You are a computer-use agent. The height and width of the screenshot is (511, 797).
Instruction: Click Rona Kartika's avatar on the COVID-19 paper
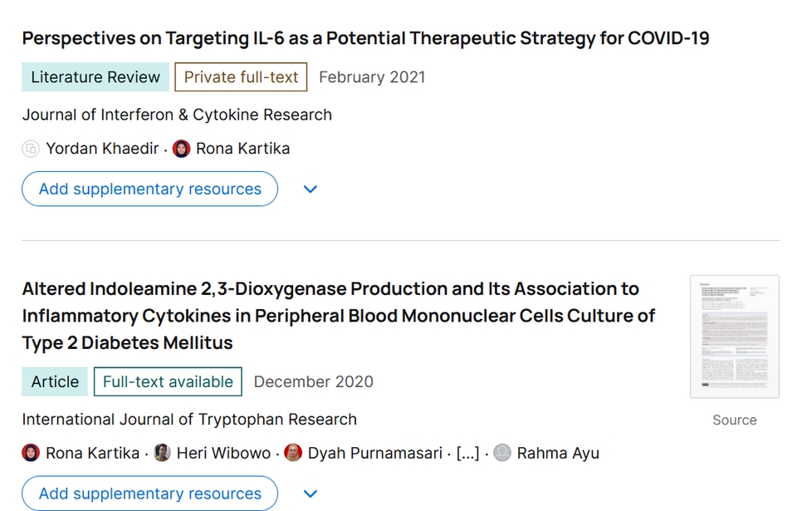(181, 149)
